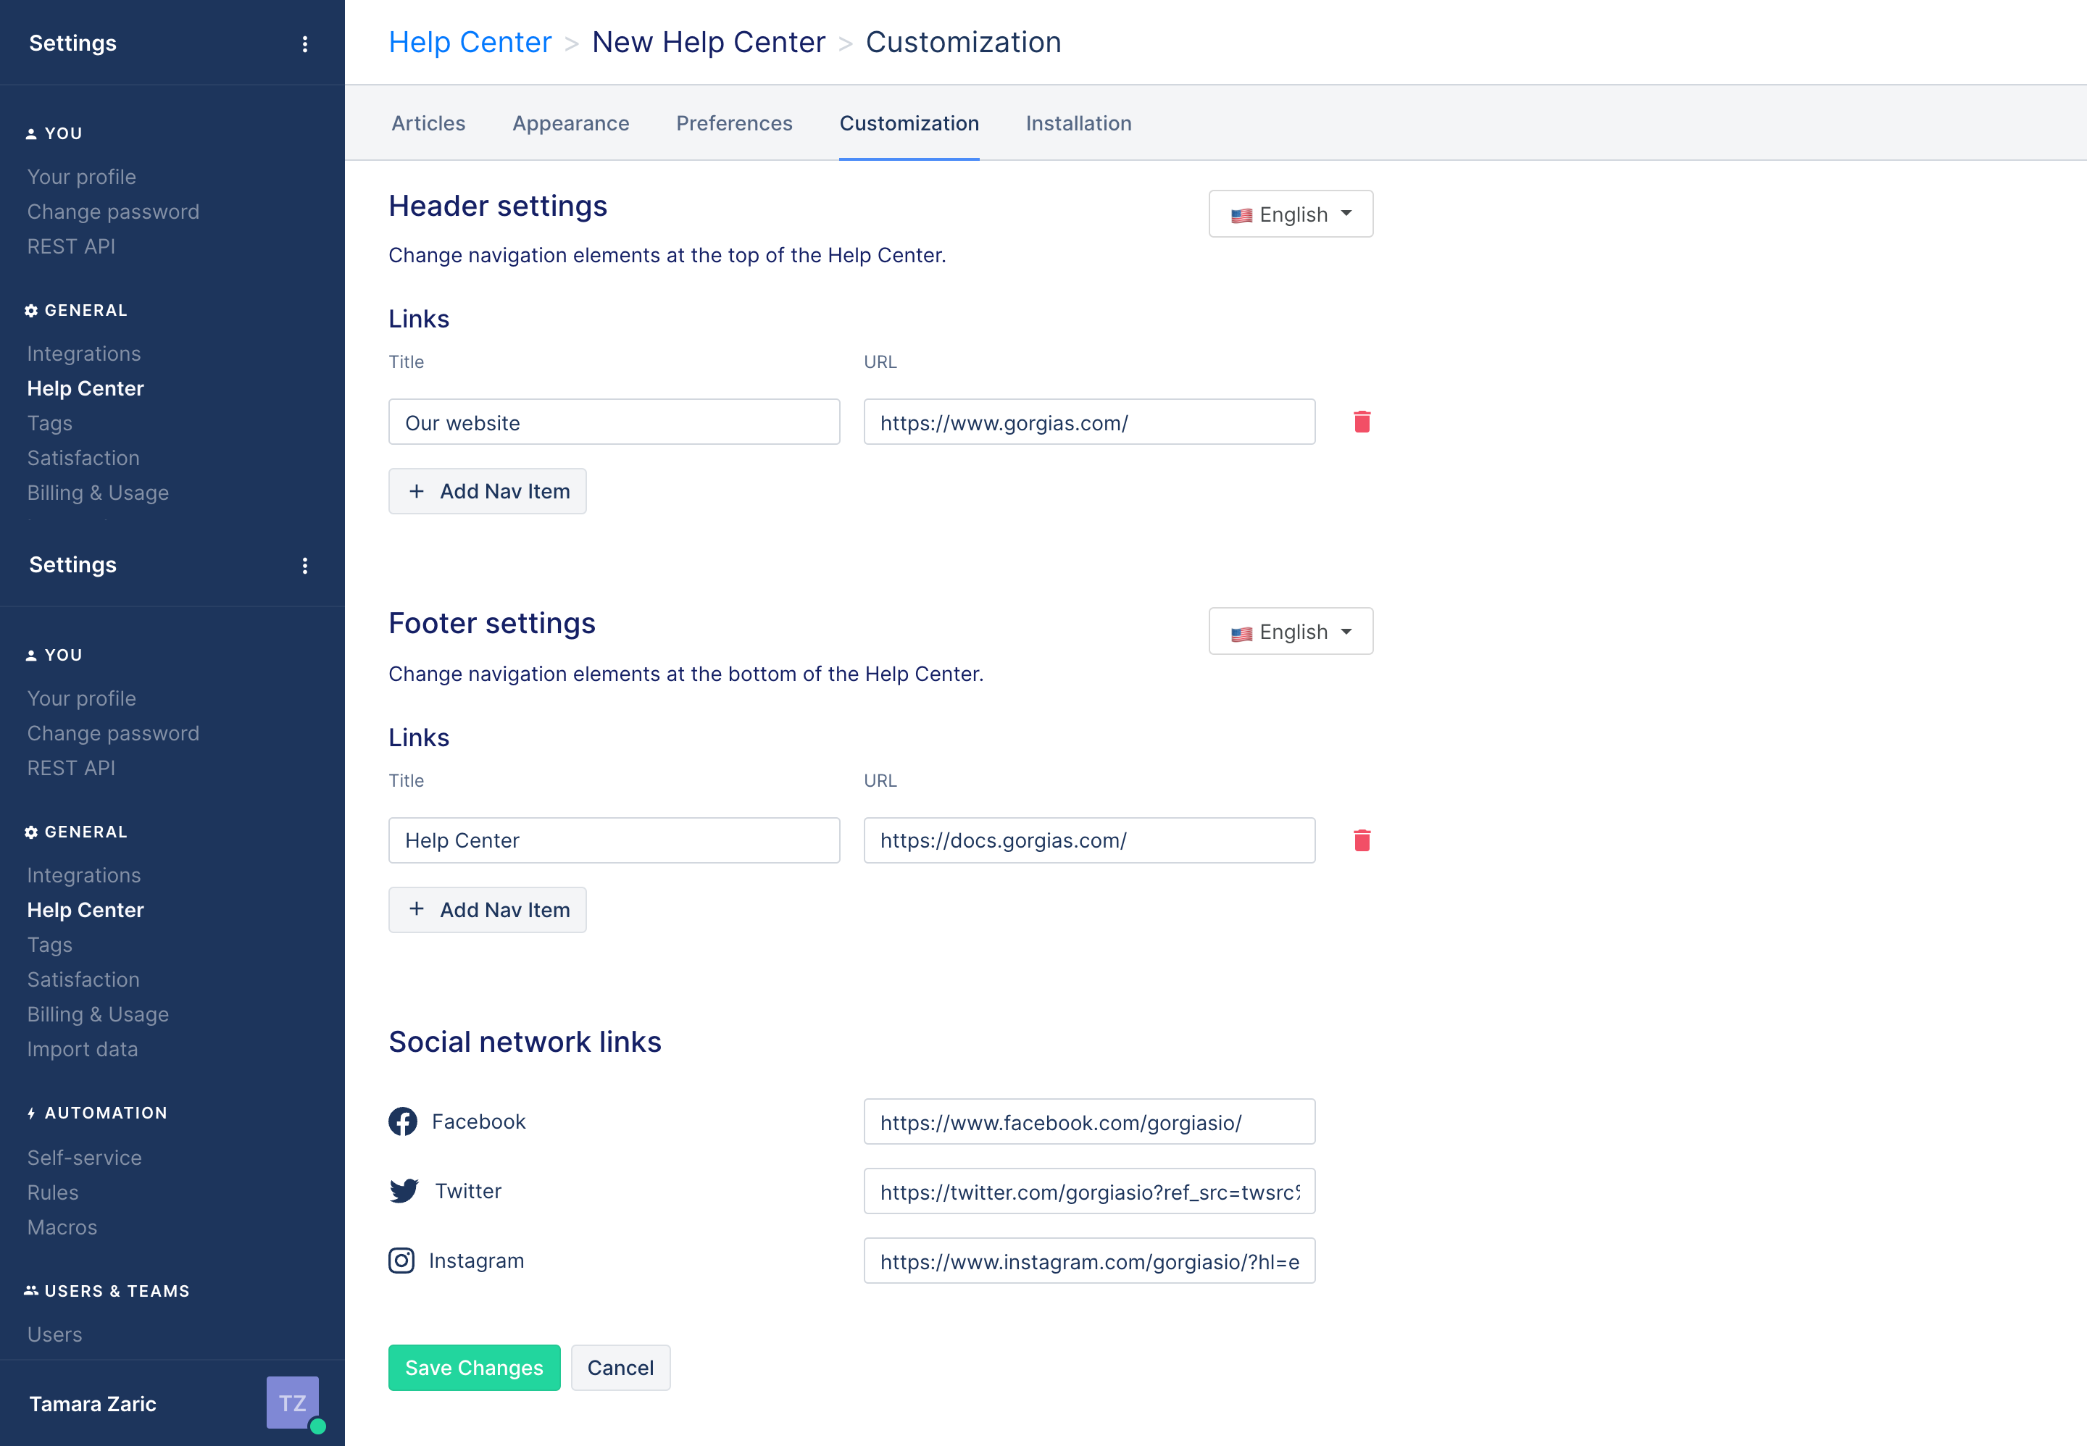Click the Facebook logo icon
The width and height of the screenshot is (2087, 1446).
click(x=402, y=1121)
